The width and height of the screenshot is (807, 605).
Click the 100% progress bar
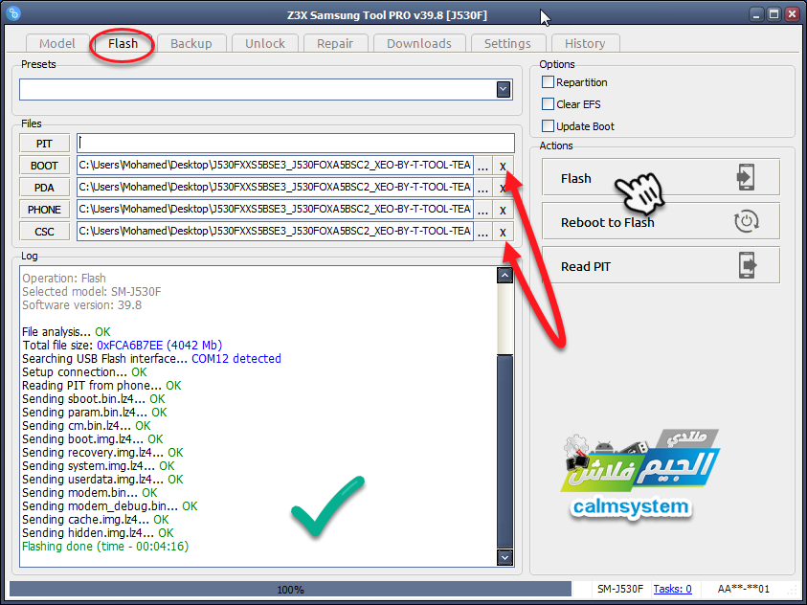point(290,589)
